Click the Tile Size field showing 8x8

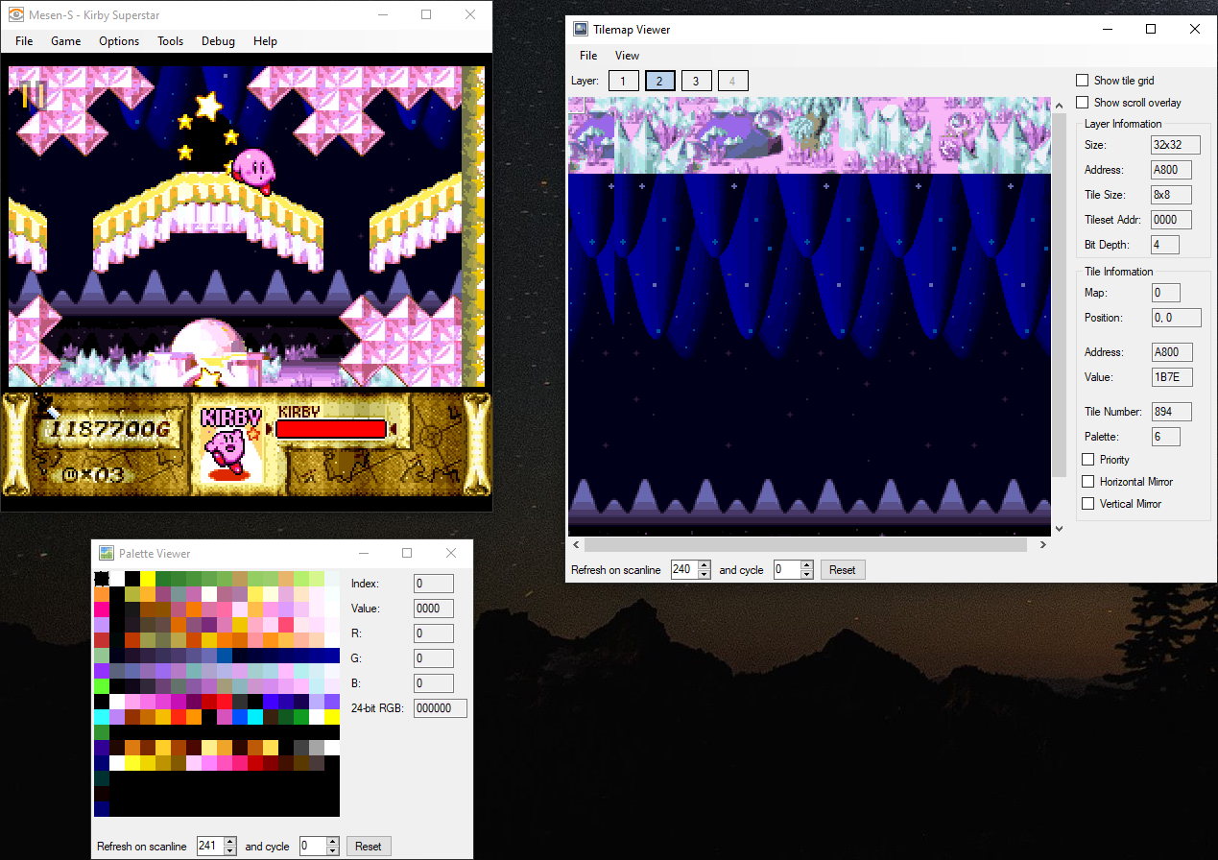1171,195
